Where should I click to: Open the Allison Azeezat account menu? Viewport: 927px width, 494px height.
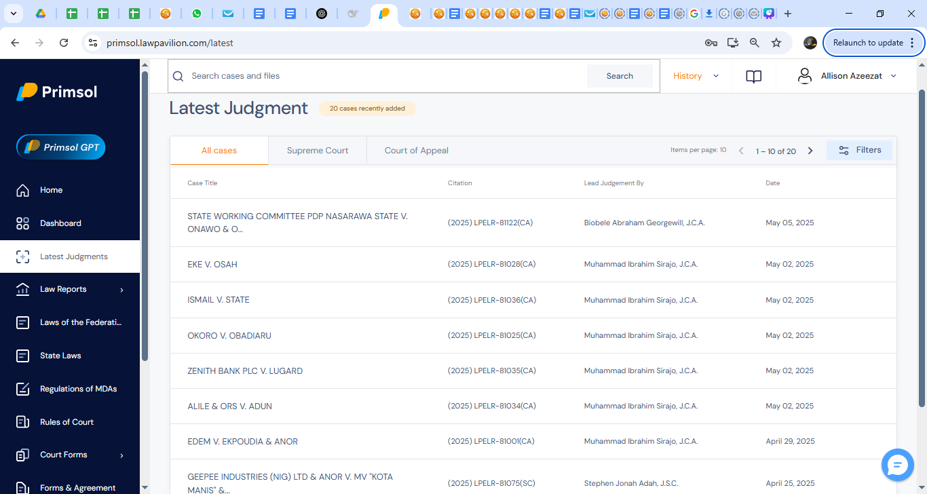pyautogui.click(x=858, y=76)
